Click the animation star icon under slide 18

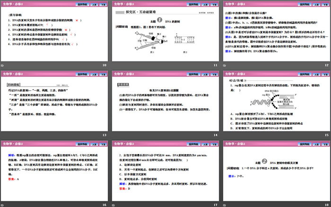click(x=225, y=205)
